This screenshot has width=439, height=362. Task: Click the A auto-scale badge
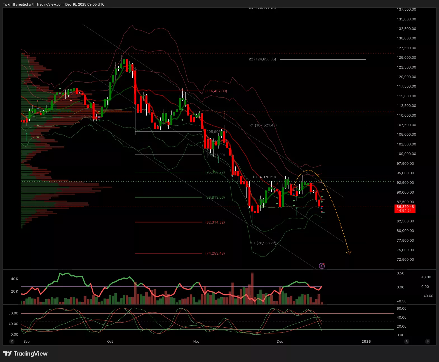[407, 341]
